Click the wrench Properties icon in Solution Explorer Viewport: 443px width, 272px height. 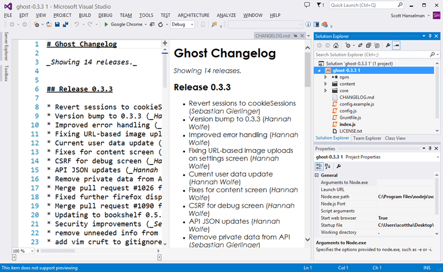coord(388,45)
